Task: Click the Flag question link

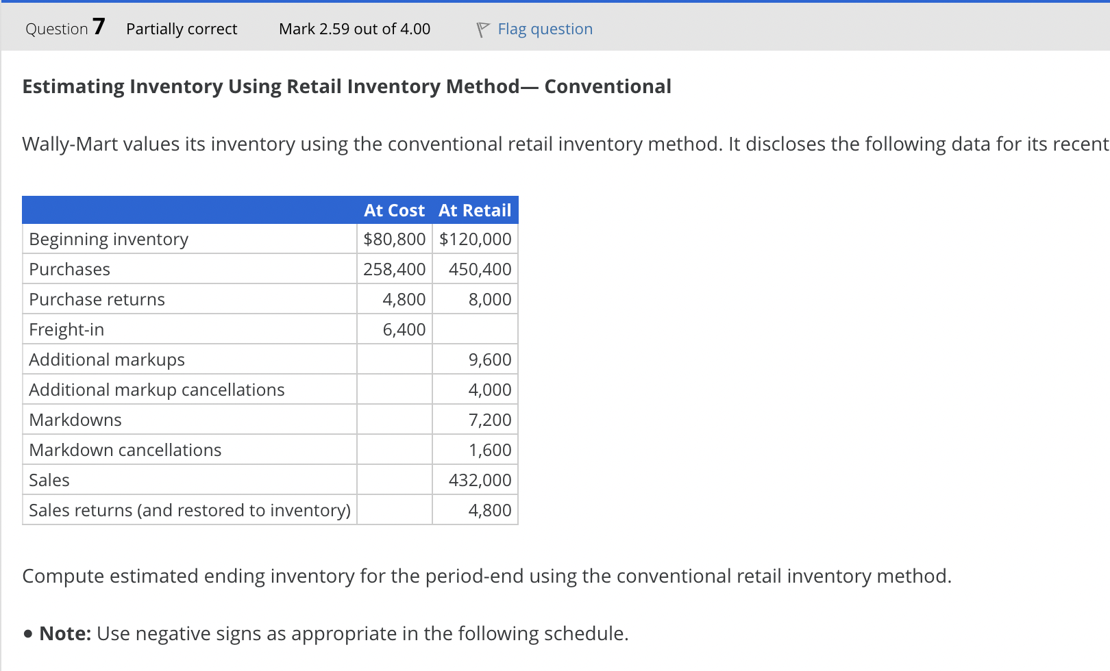Action: click(x=545, y=28)
